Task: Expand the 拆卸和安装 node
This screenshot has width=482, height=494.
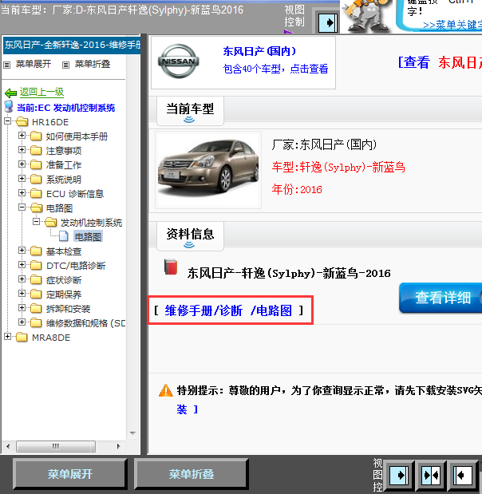Action: 22,308
